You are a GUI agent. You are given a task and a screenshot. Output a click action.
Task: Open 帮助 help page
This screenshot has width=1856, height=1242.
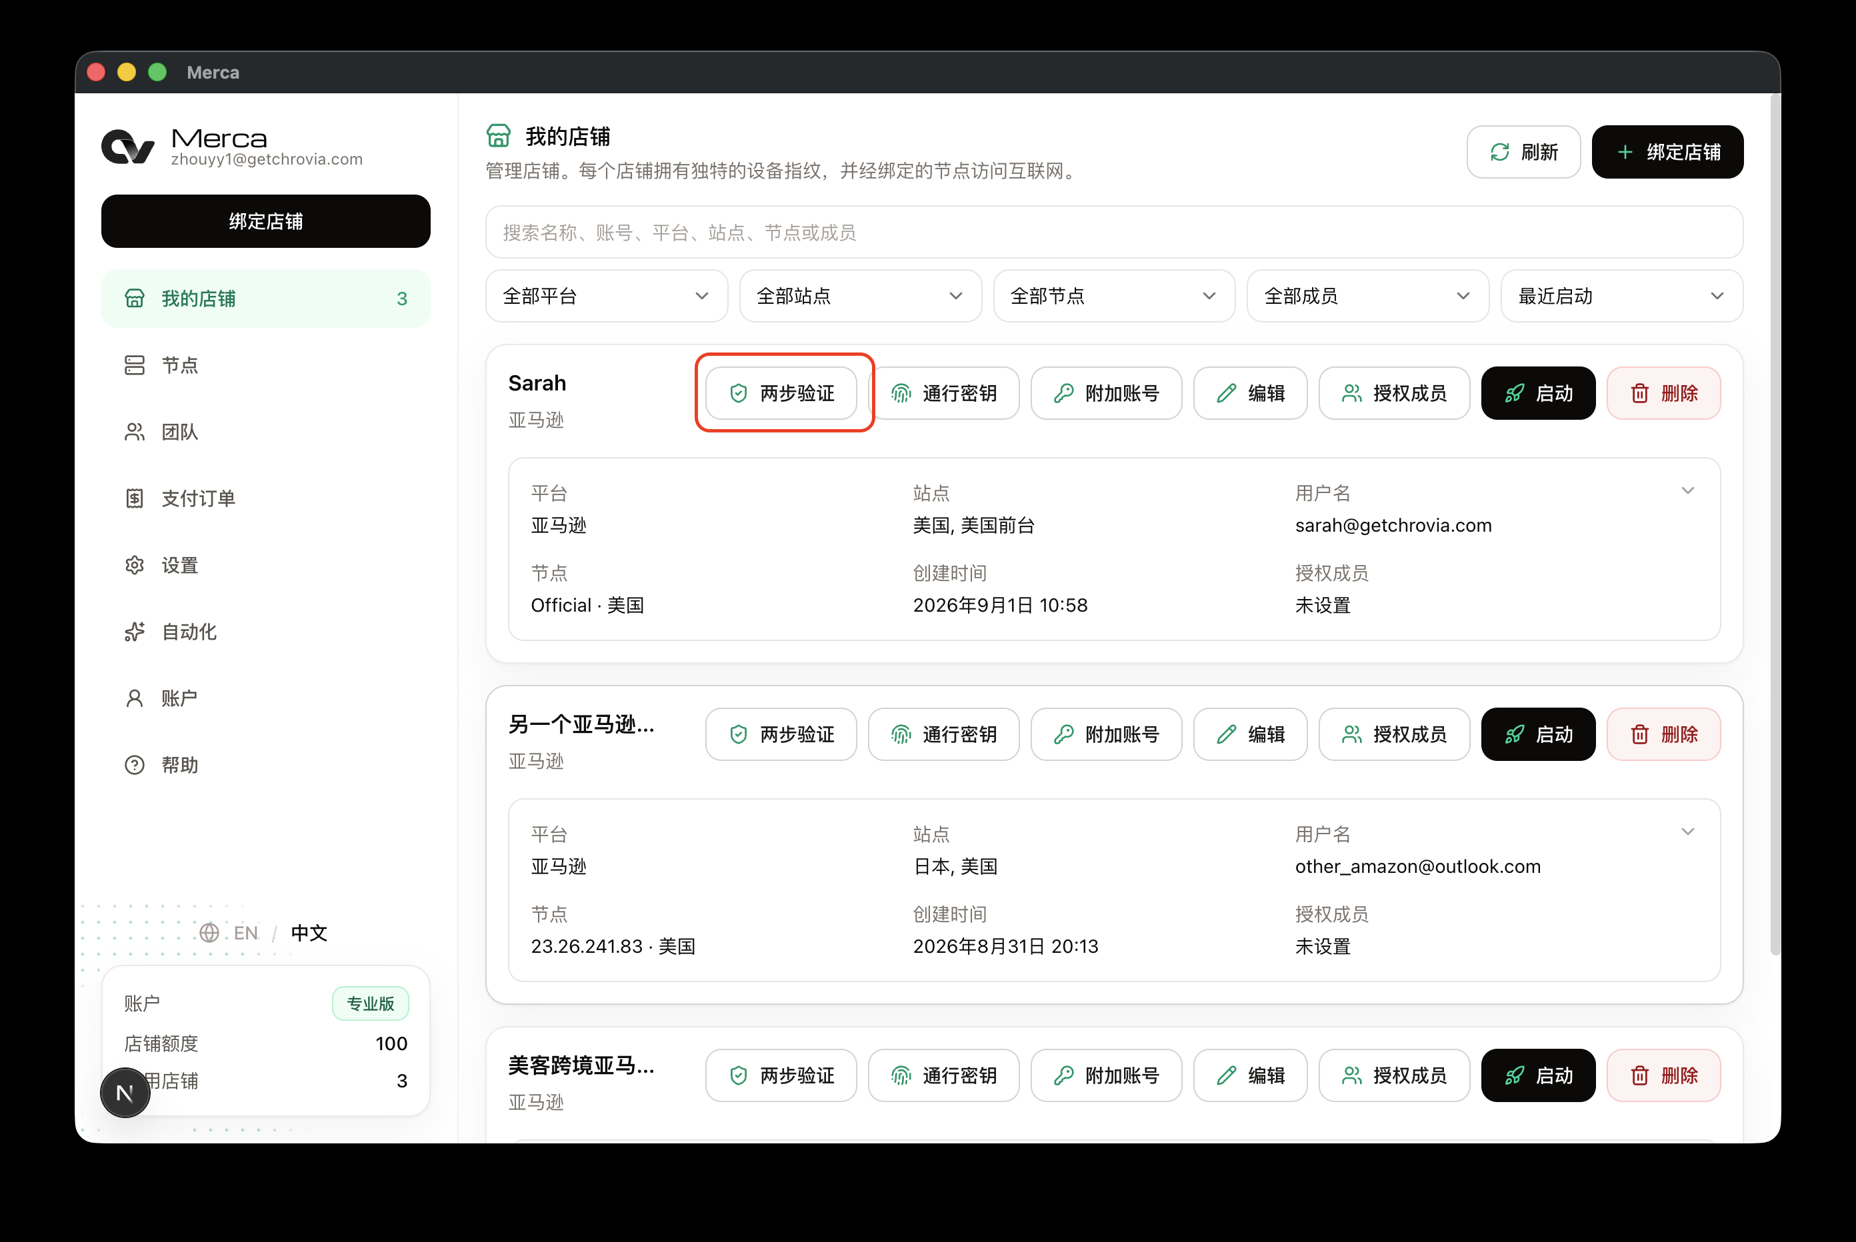coord(265,764)
